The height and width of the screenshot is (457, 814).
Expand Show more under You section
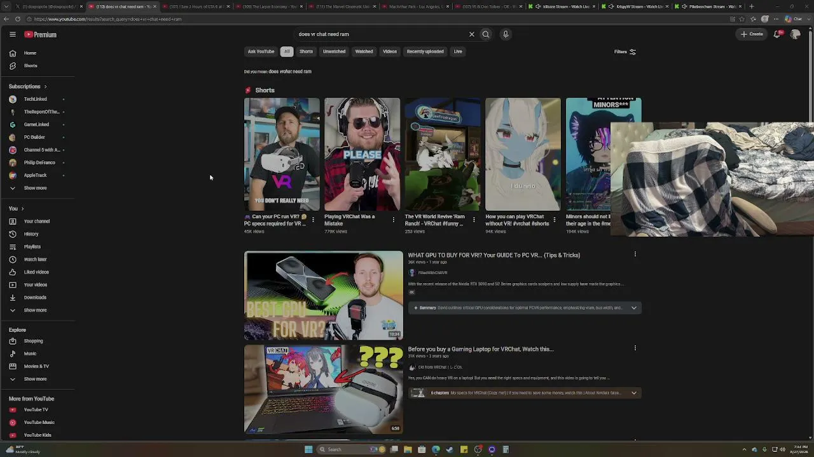35,310
